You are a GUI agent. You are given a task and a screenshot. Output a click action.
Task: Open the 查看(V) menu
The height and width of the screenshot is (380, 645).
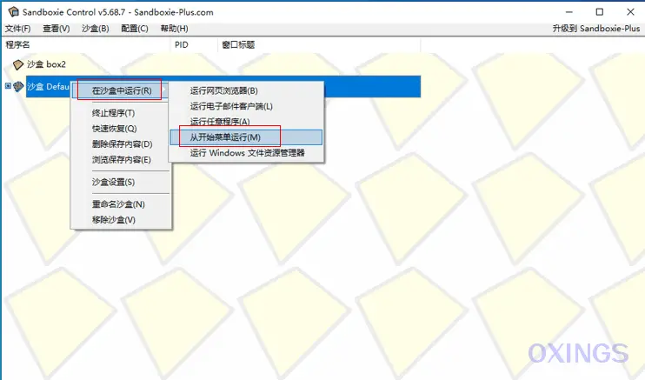tap(57, 29)
